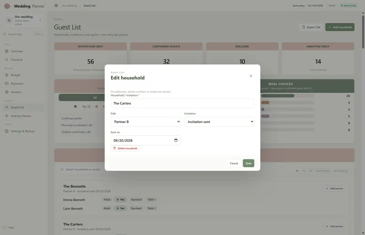Click the Household / invitation name field
Image resolution: width=365 pixels, height=235 pixels.
pos(182,103)
